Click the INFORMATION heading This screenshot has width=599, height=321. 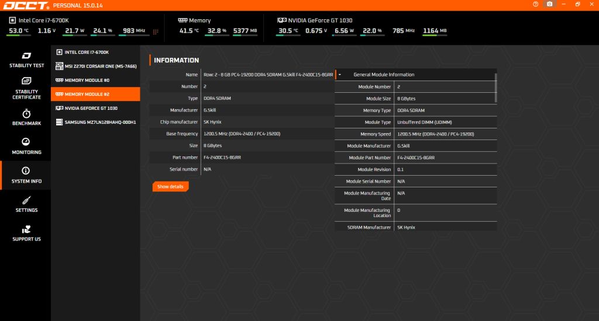pos(177,60)
